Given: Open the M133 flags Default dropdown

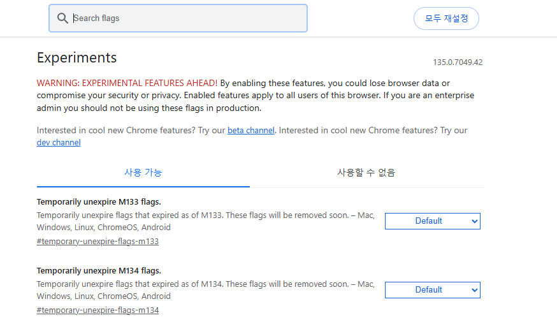Looking at the screenshot, I should click(x=433, y=221).
